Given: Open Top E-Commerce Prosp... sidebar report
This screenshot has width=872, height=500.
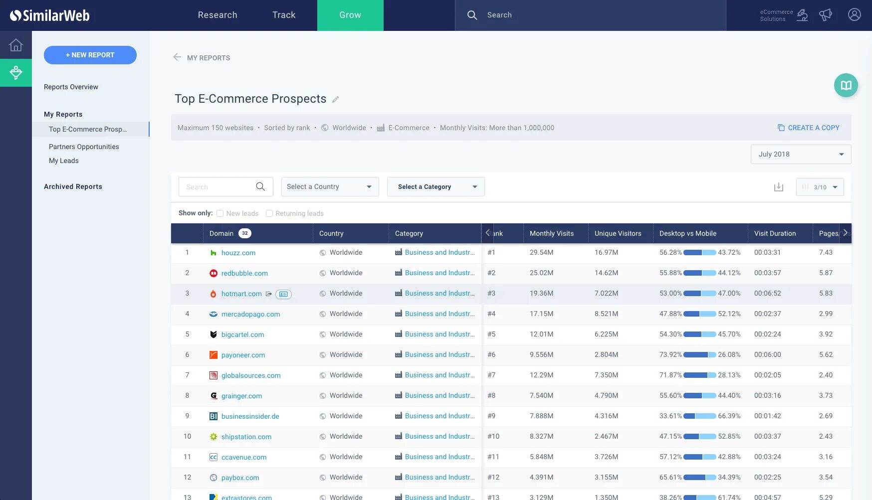Looking at the screenshot, I should click(x=91, y=129).
